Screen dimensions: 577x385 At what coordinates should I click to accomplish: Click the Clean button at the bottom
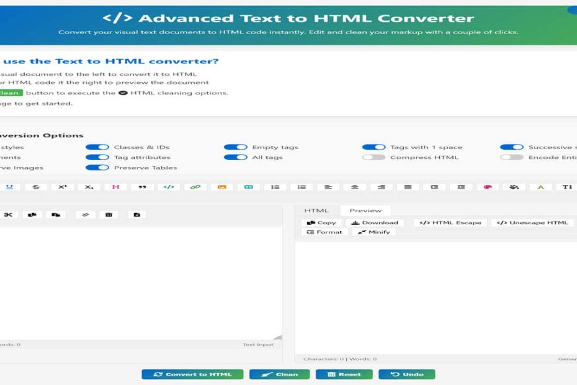coord(280,374)
